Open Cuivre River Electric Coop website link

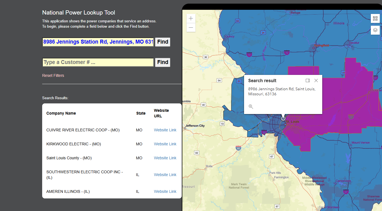pyautogui.click(x=165, y=130)
